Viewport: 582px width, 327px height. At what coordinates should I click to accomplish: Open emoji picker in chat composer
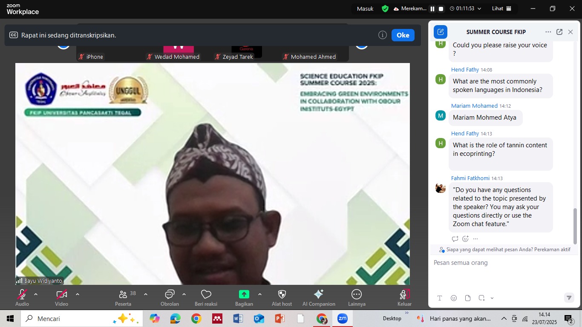click(x=454, y=298)
